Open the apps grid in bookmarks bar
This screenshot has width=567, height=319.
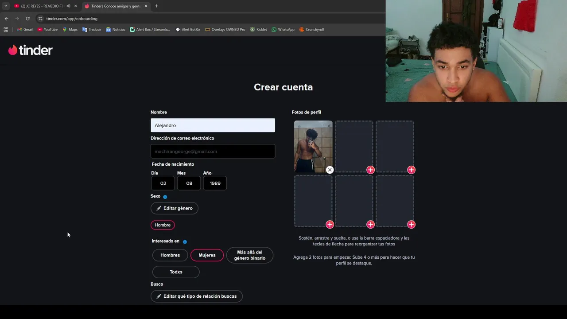pos(6,30)
